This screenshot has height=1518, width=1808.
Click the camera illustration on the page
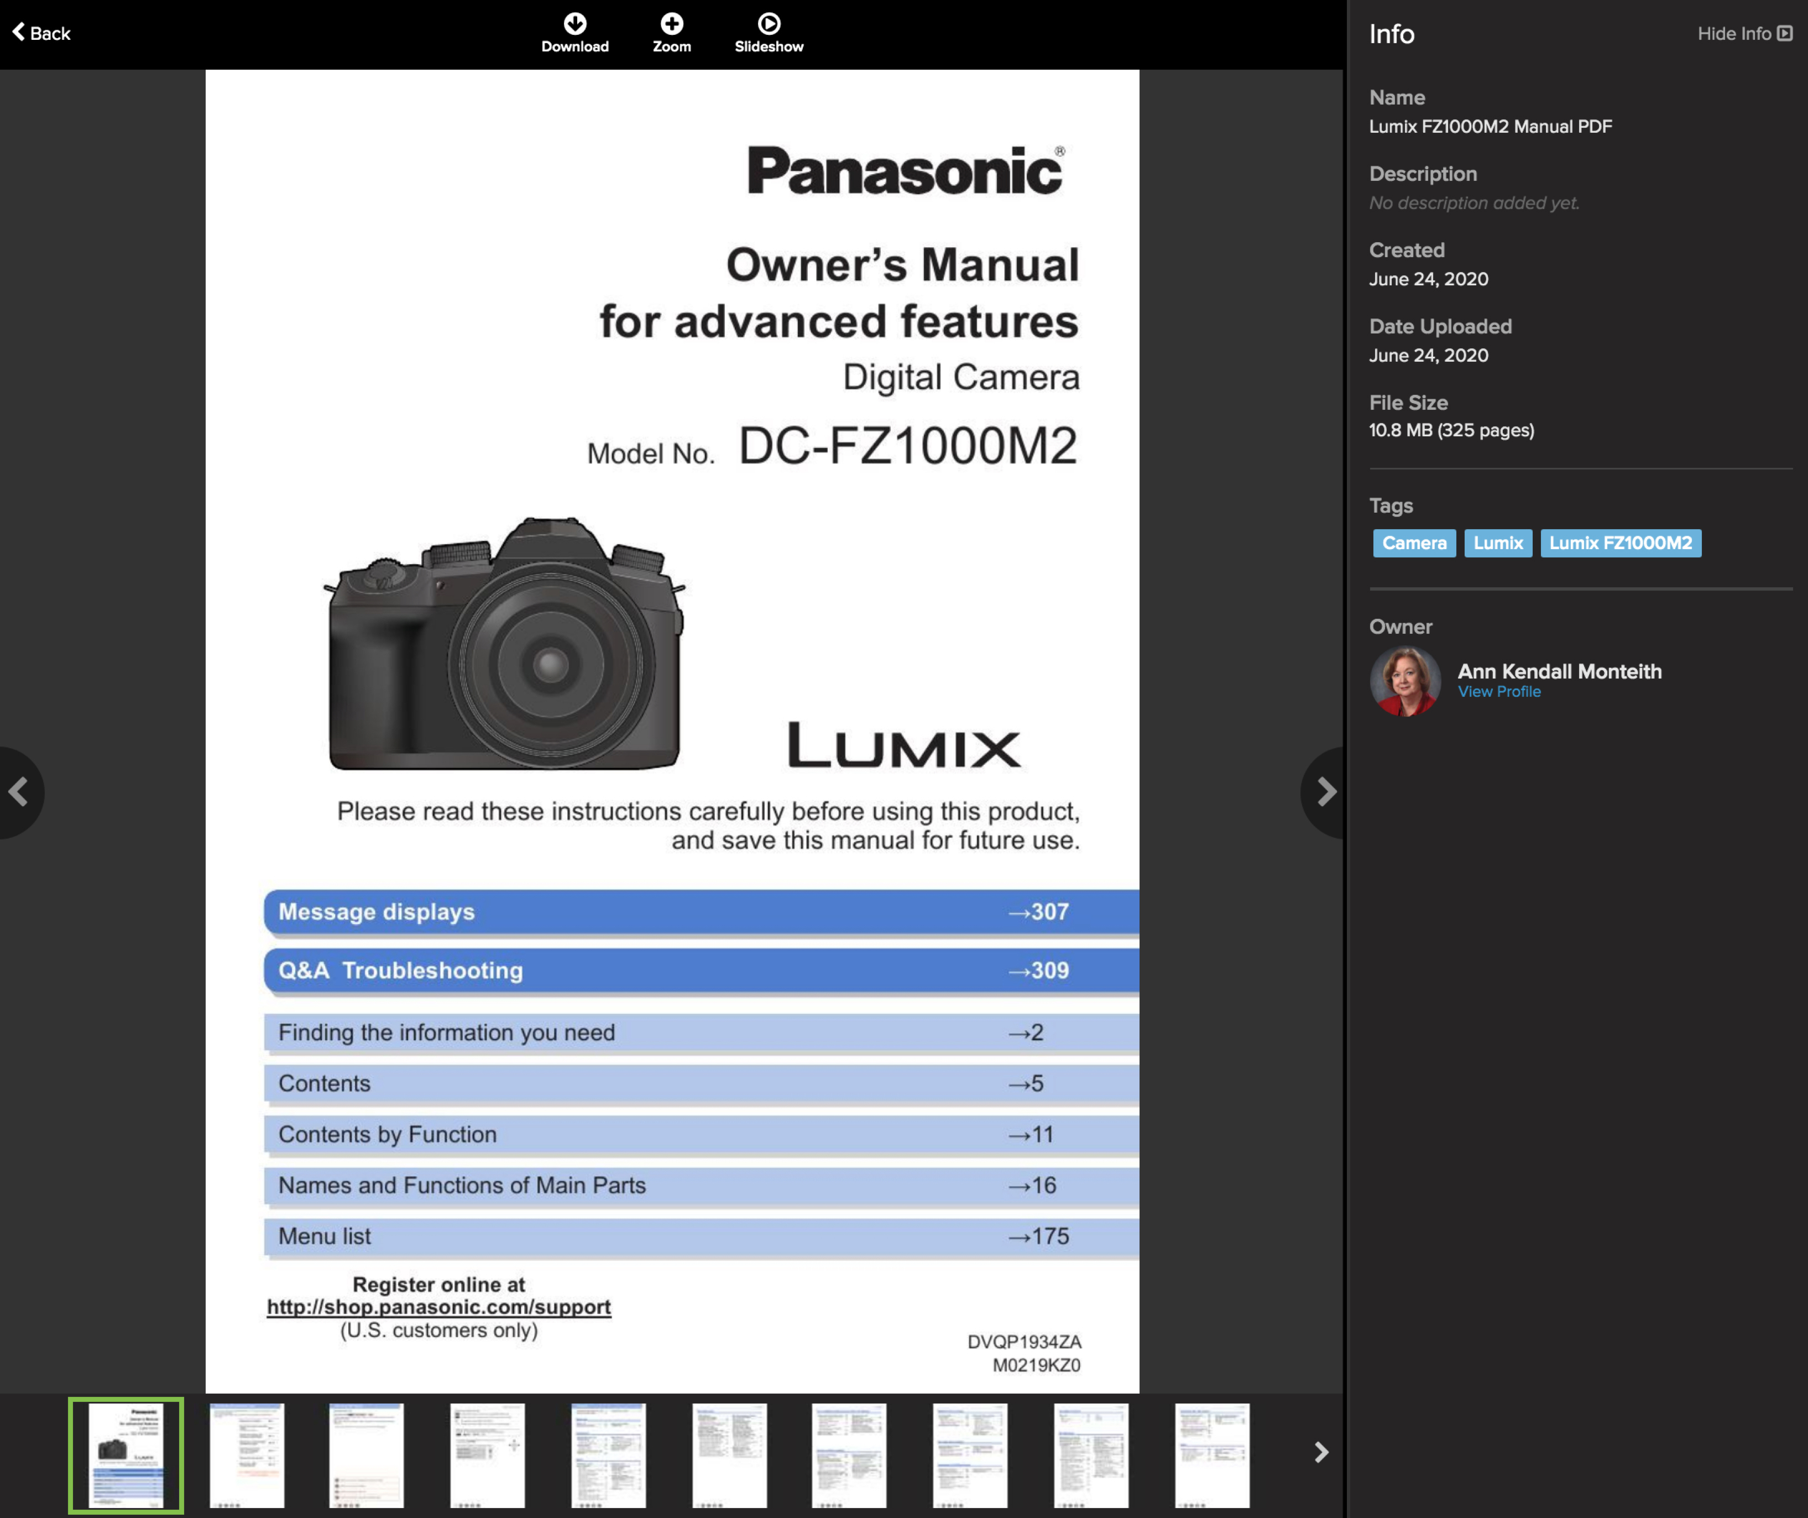coord(504,643)
